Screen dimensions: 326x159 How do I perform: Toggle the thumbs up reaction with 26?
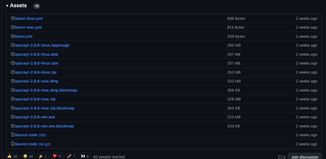pos(13,156)
